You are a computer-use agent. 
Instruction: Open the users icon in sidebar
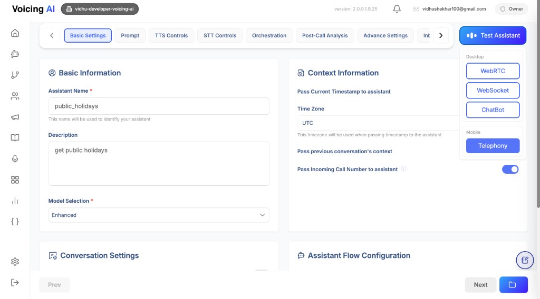click(x=15, y=96)
